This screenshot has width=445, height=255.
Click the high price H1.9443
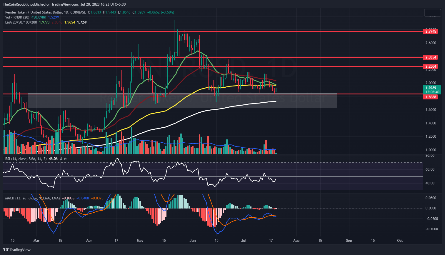pyautogui.click(x=109, y=12)
